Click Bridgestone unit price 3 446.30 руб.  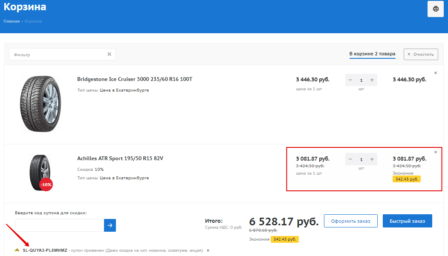point(312,80)
